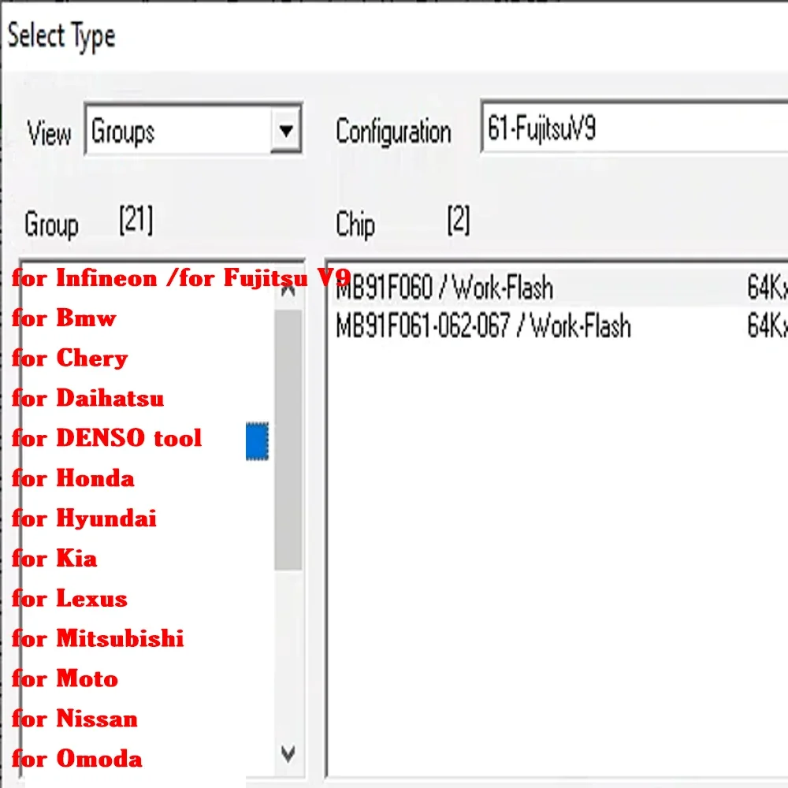Select chip MB91F061-062-067 / Work-Flash
This screenshot has width=788, height=788.
(559, 325)
